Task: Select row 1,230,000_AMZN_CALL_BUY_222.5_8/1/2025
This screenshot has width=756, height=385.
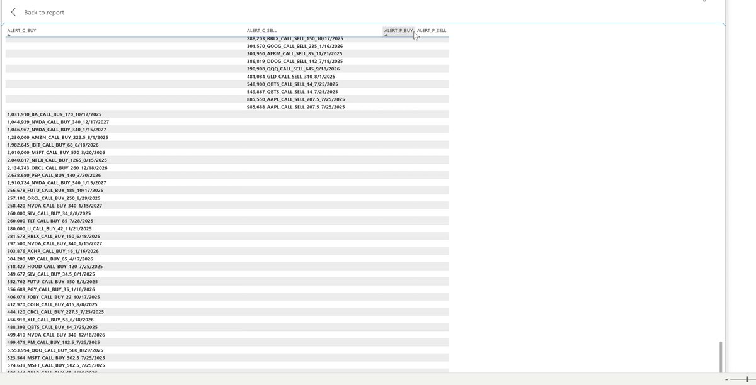Action: [x=227, y=137]
